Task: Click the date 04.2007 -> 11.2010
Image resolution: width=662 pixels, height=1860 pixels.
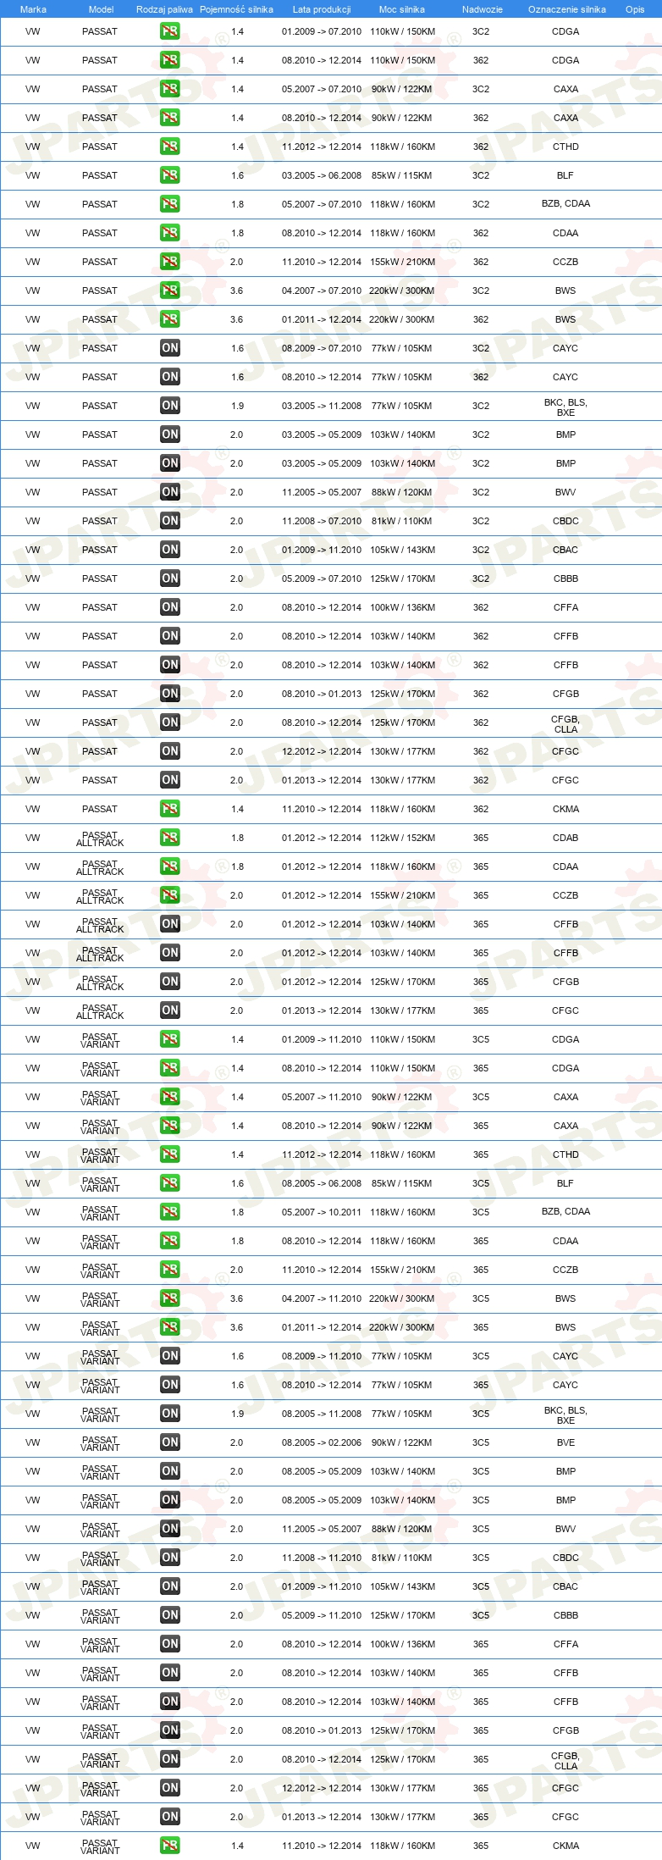Action: coord(322,1298)
